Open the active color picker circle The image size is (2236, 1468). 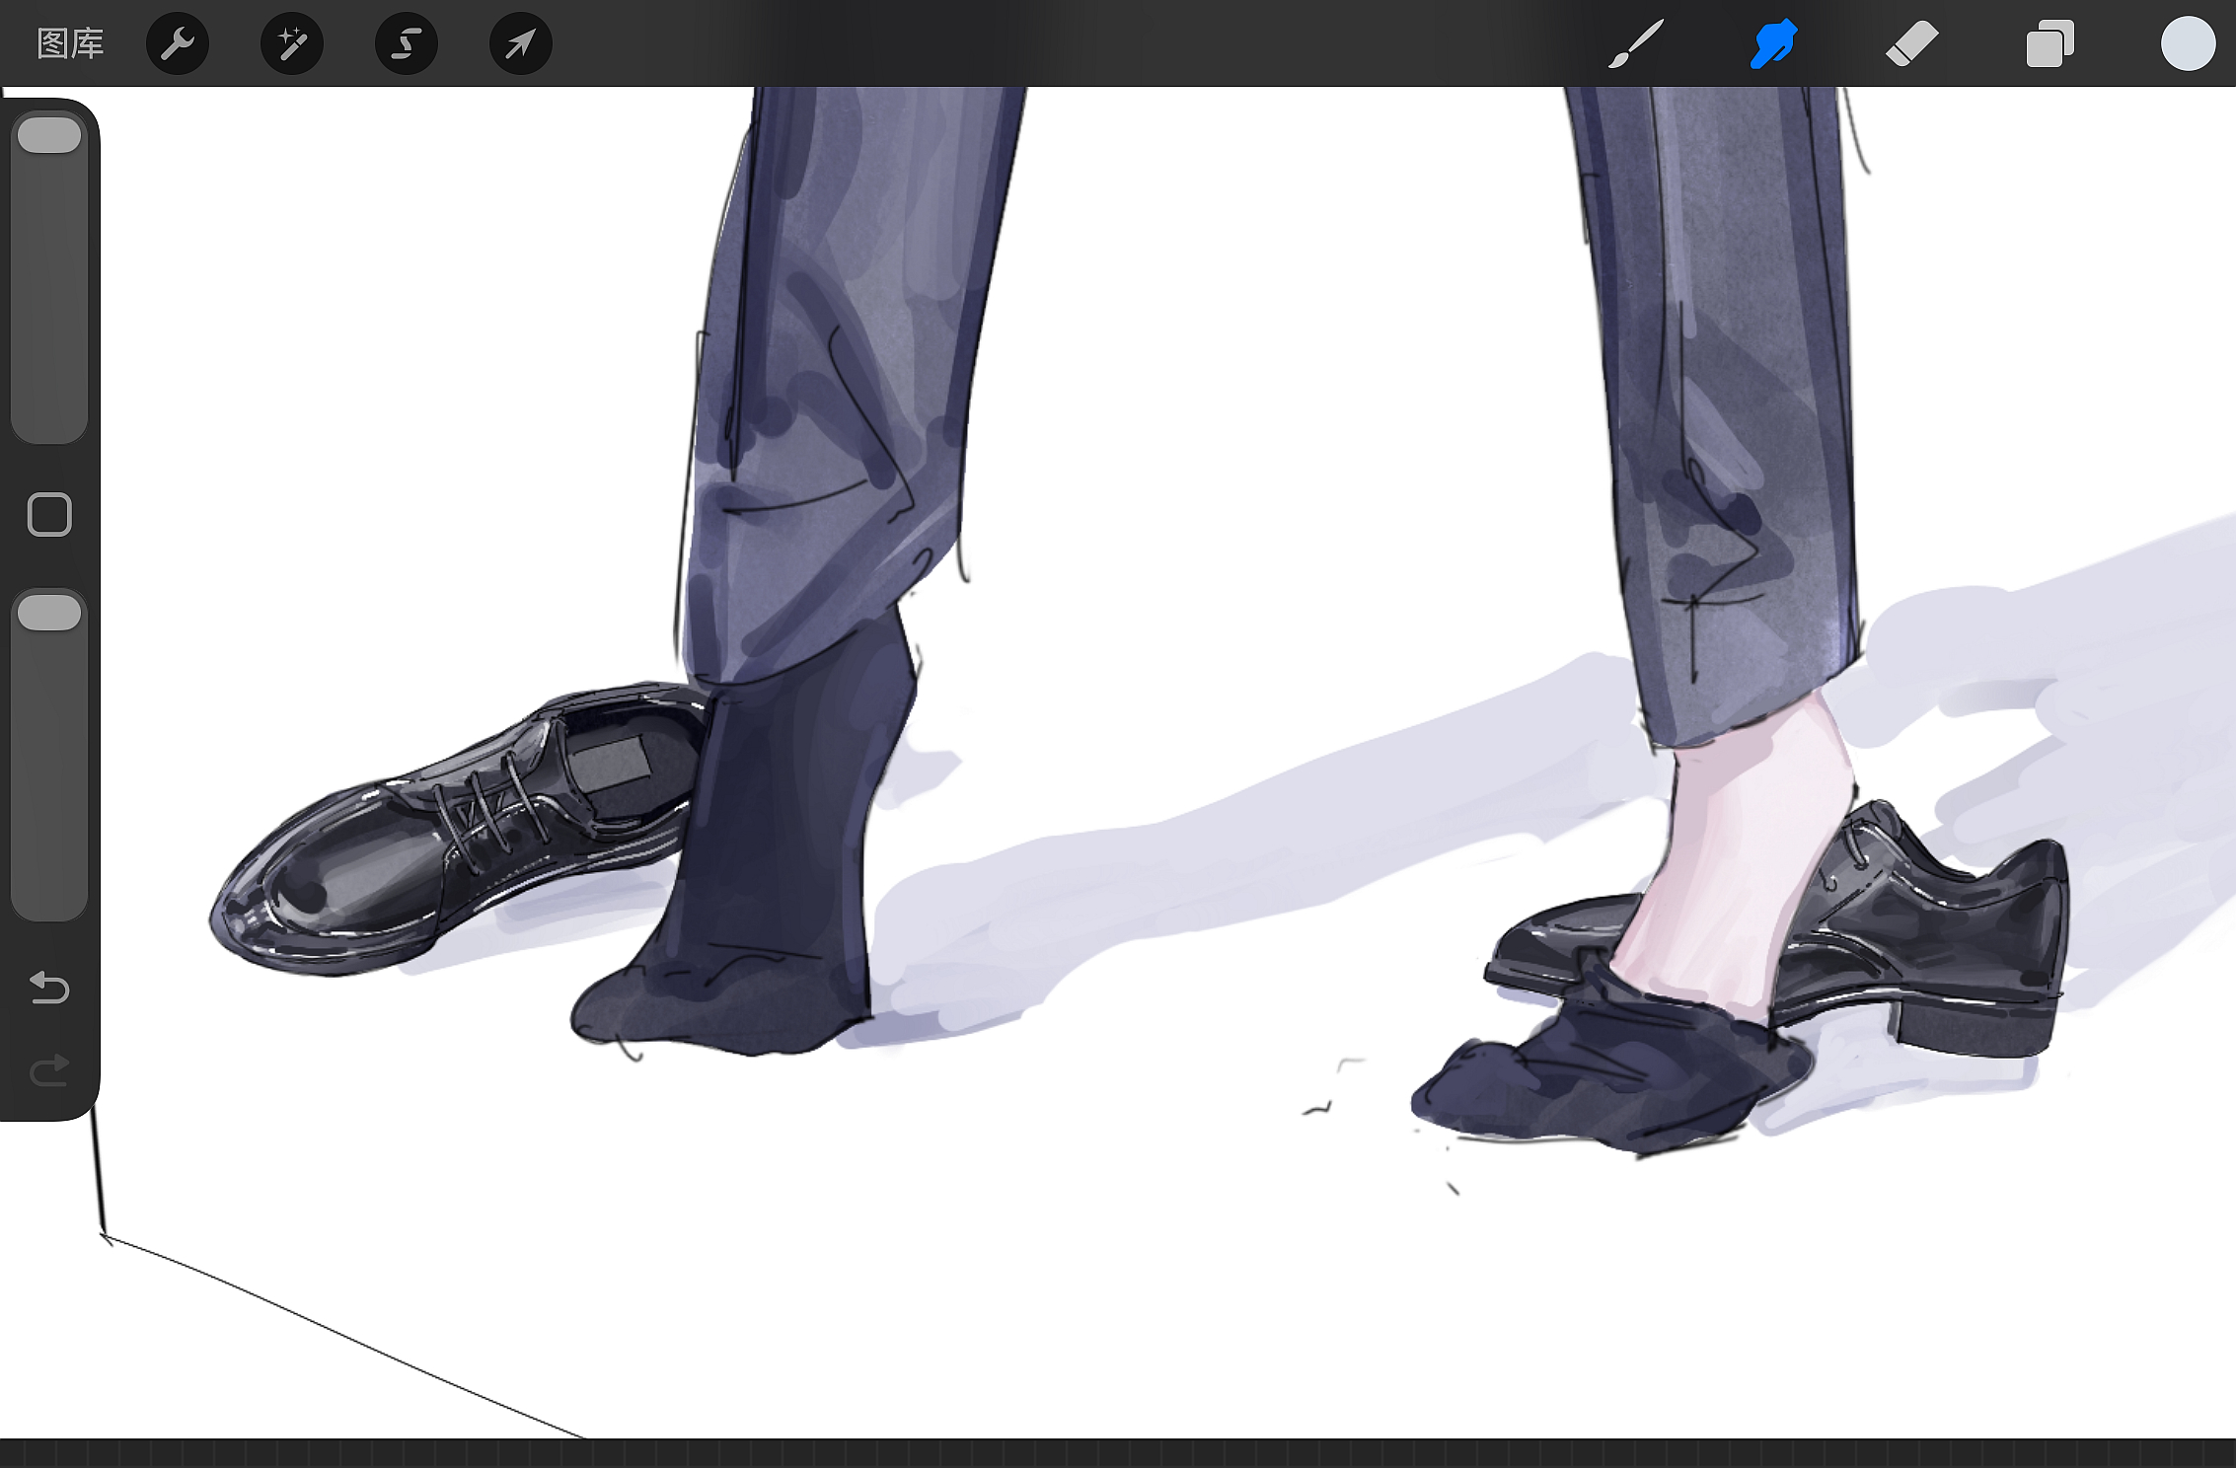[x=2188, y=43]
